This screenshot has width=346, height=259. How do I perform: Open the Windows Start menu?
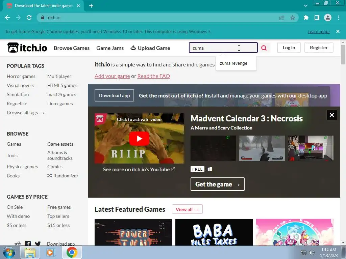coord(9,252)
